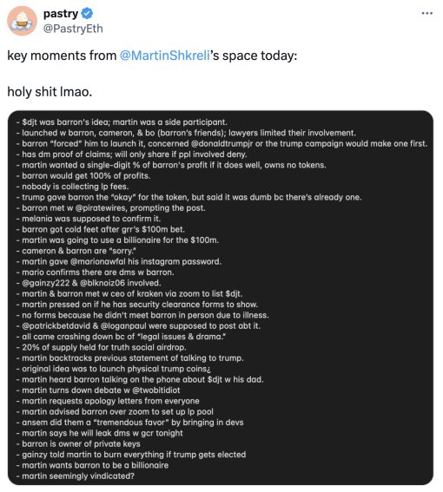Click the @donaldtrumpjr mention in the image

(221, 143)
